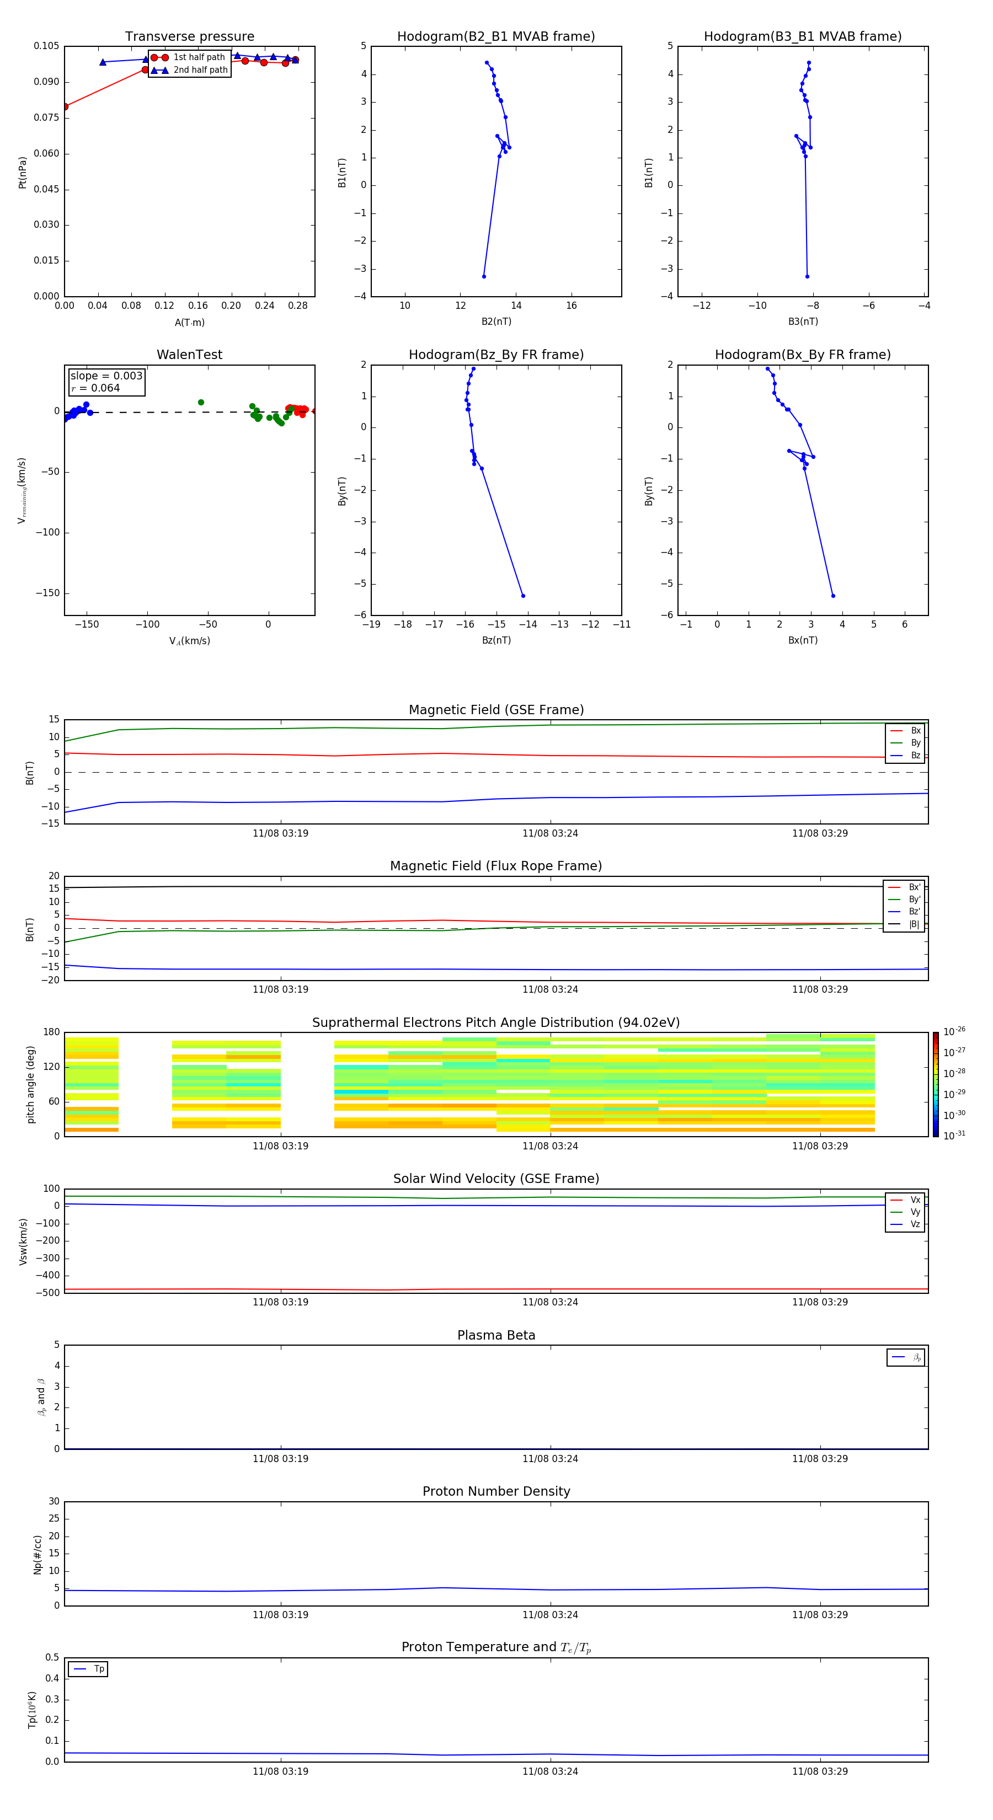Click the "Np(#/cc)" y-axis label
The height and width of the screenshot is (1820, 993).
click(38, 1554)
